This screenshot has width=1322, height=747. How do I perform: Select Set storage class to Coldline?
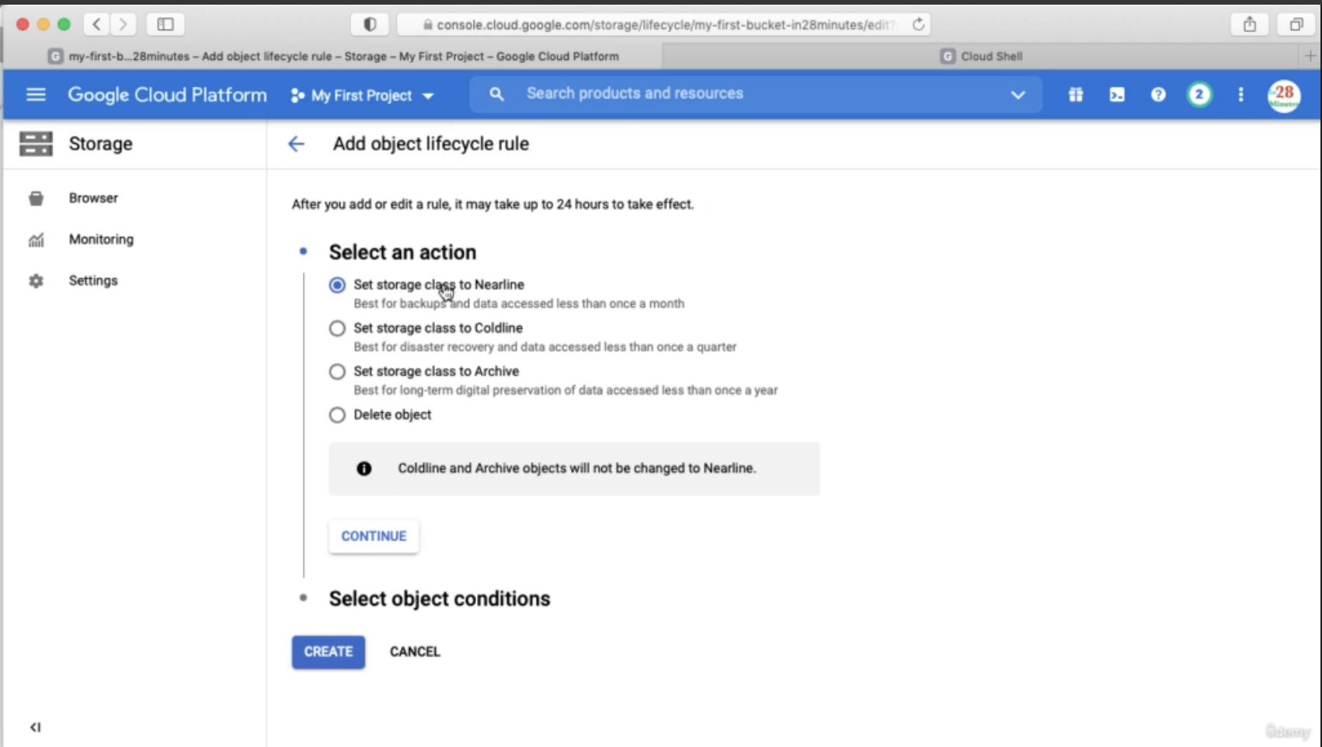[337, 328]
